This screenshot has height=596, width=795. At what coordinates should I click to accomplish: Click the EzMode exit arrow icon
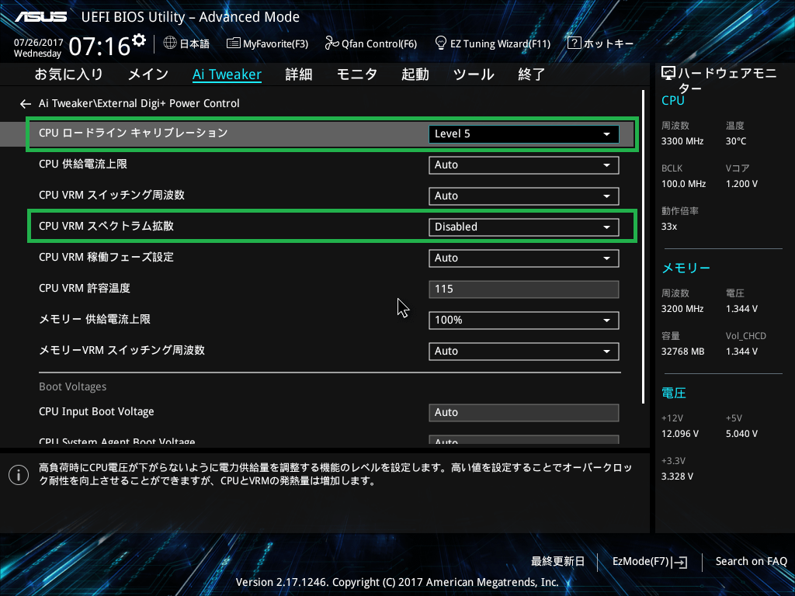pyautogui.click(x=679, y=562)
